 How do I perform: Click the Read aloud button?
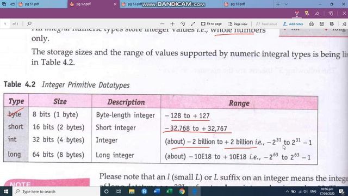click(x=266, y=24)
